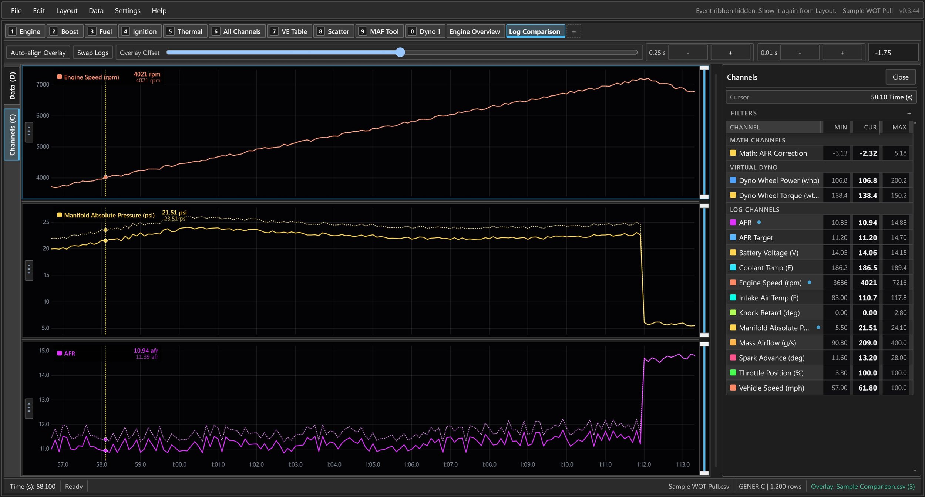Open the Data (D) side panel

point(12,86)
